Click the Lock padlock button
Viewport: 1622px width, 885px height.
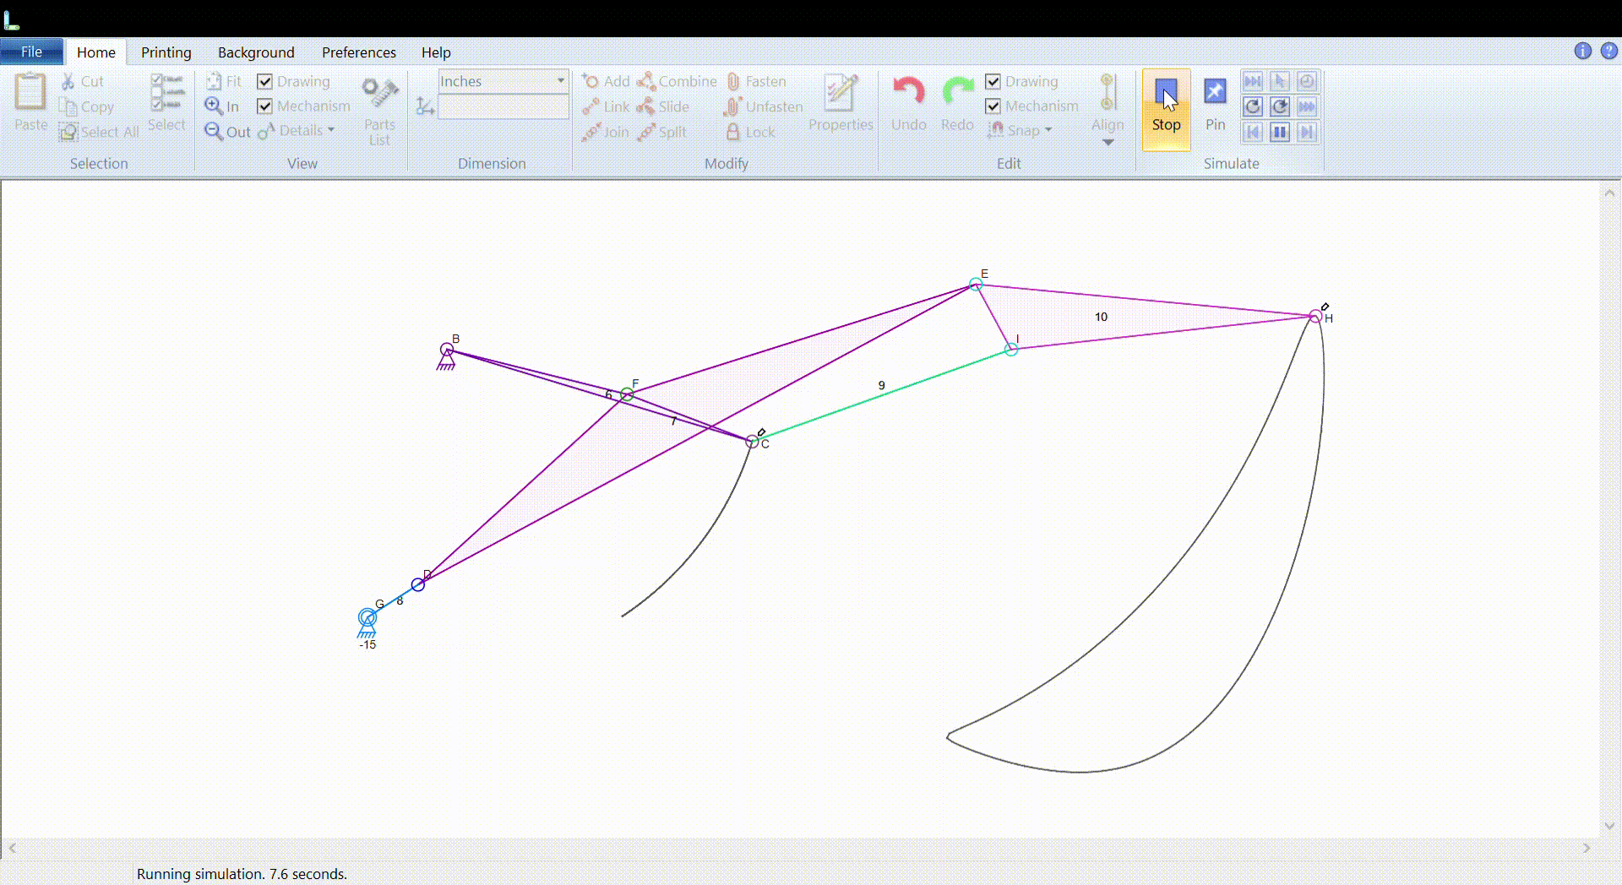pos(750,132)
